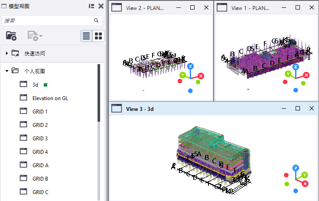Viewport: 319px width, 201px height.
Task: Click the X axis in View 3 gizmo
Action: (305, 184)
